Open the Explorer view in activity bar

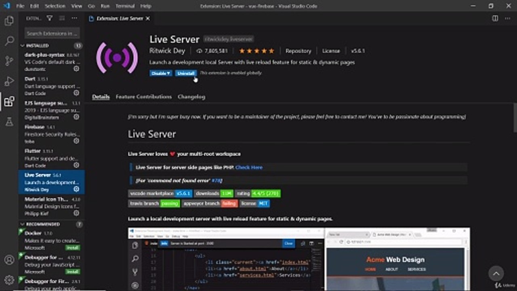tap(9, 21)
